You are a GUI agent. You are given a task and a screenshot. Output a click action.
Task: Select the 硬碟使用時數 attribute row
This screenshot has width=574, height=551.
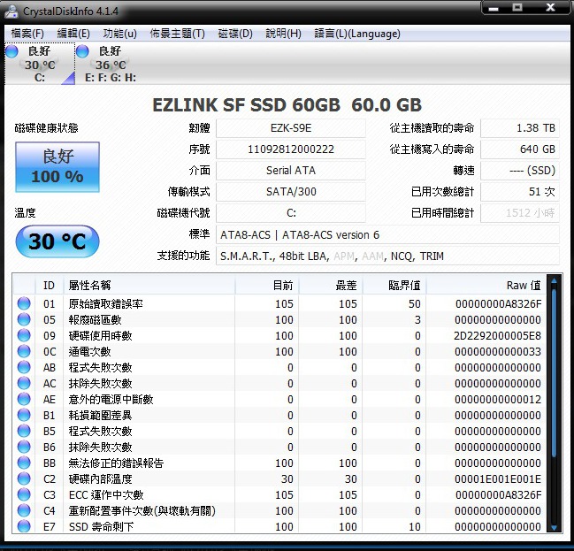click(280, 335)
